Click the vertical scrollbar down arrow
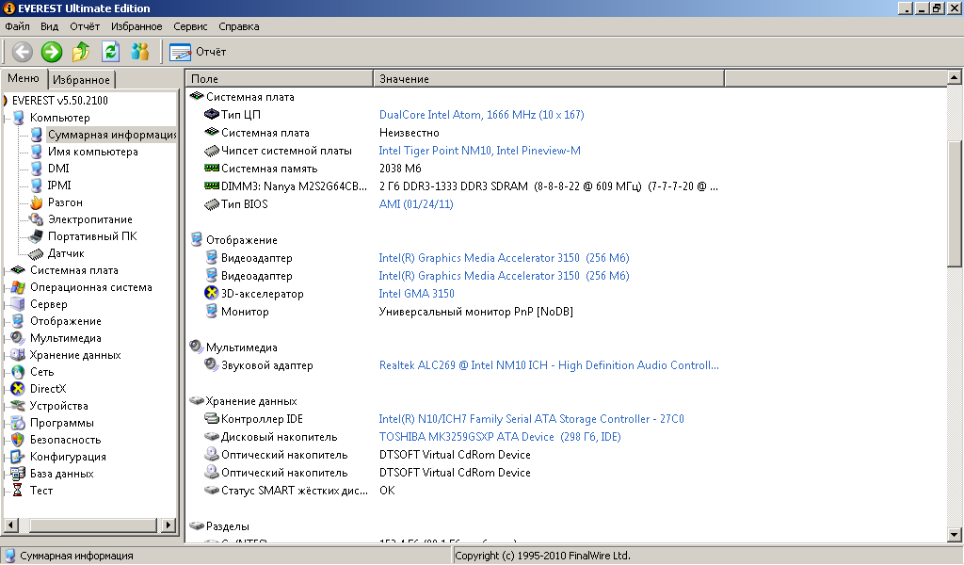Image resolution: width=964 pixels, height=565 pixels. coord(954,535)
